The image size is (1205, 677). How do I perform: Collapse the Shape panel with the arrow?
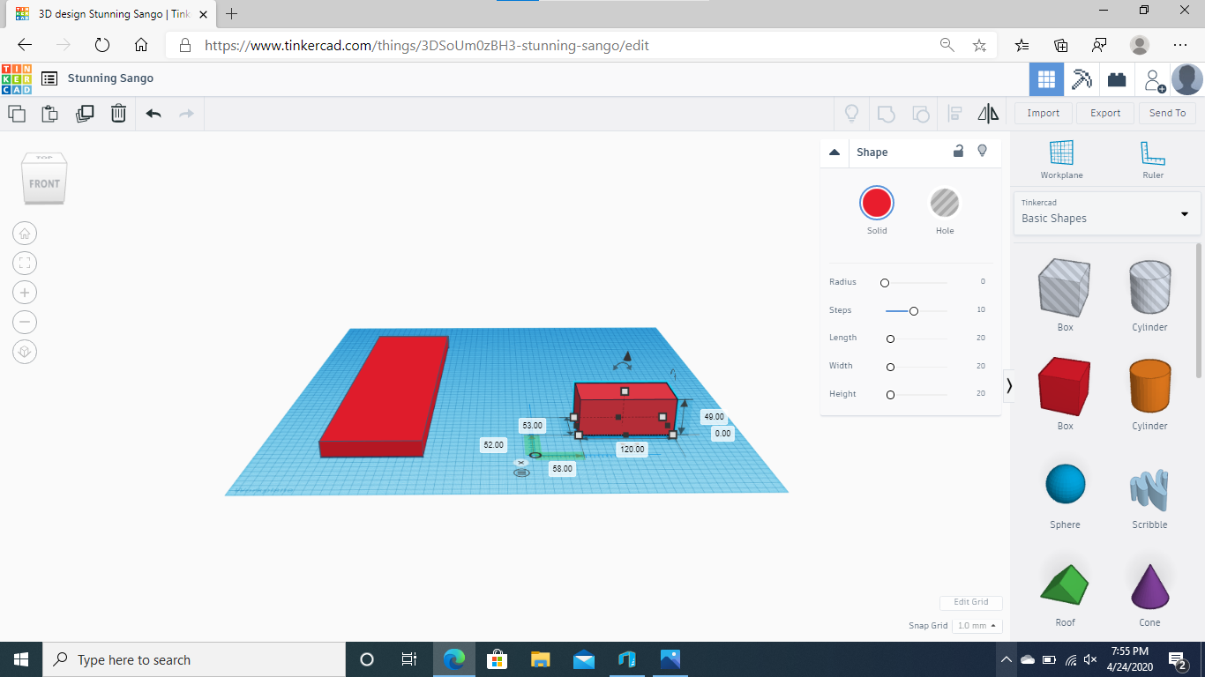click(834, 152)
